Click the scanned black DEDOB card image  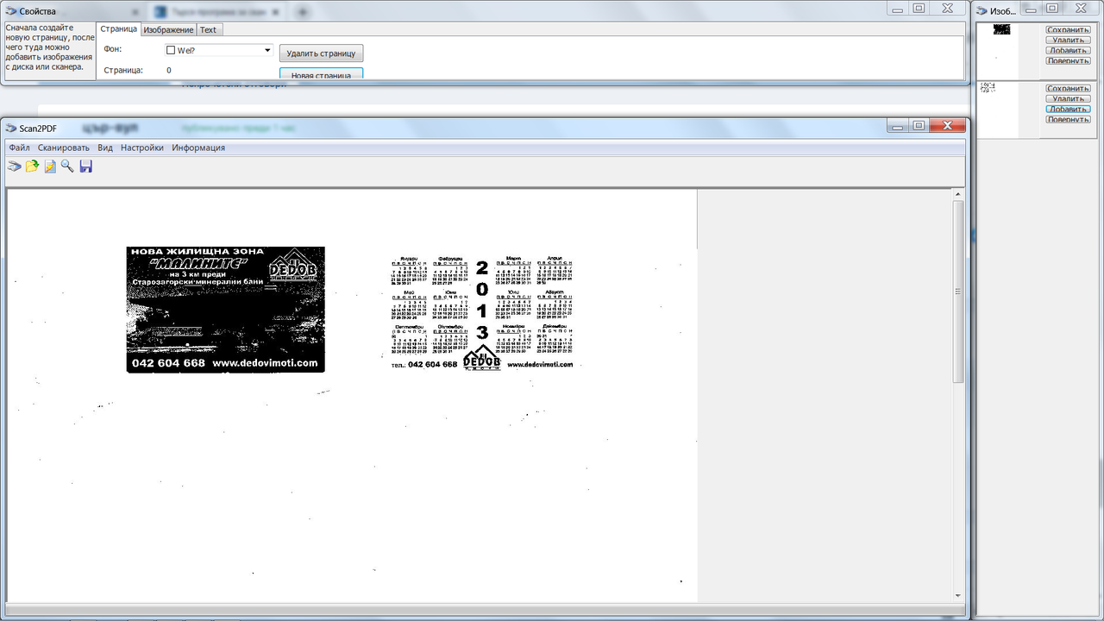point(226,309)
